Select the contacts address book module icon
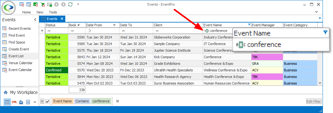Image resolution: width=333 pixels, height=113 pixels. coord(28,102)
